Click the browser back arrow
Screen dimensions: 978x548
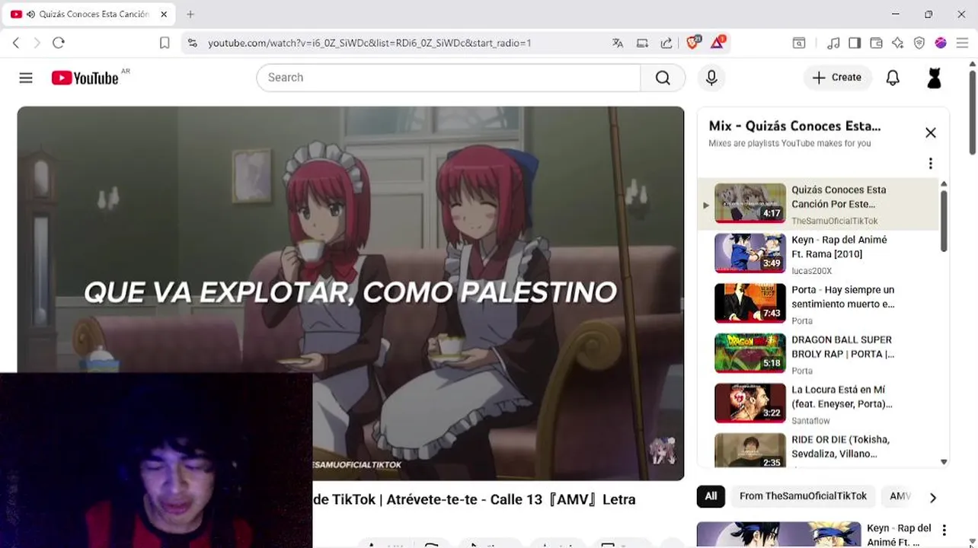pos(16,43)
